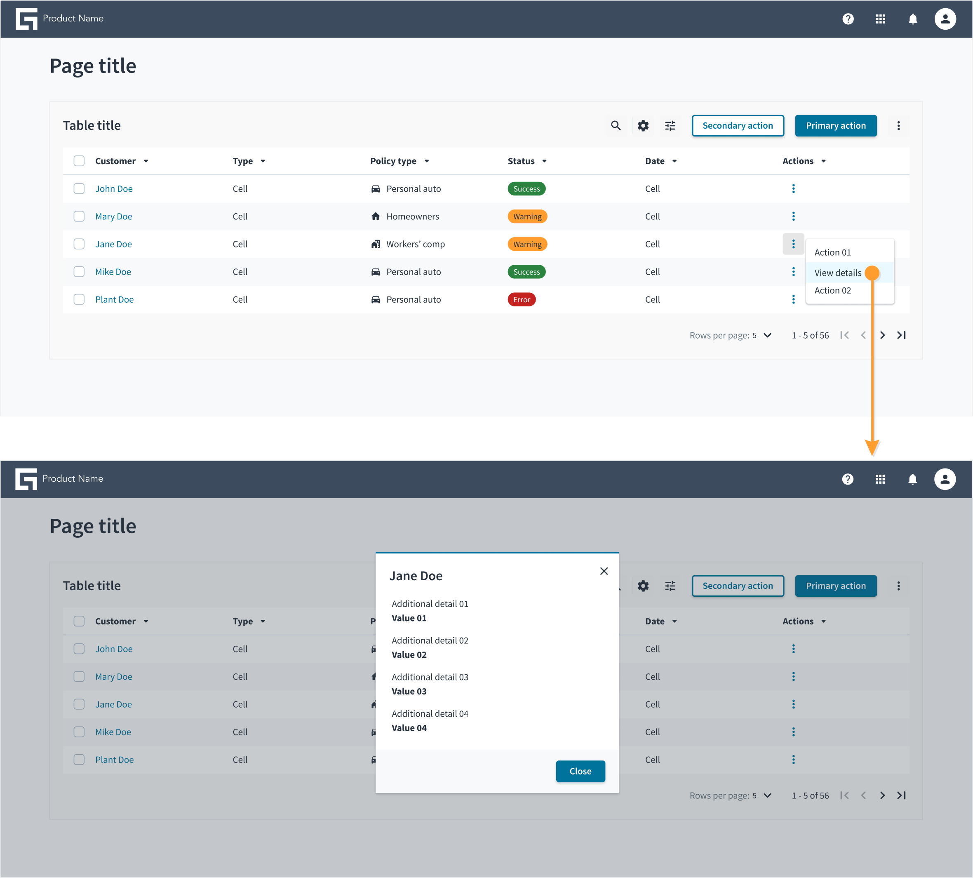Open John Doe link in upper table
The image size is (973, 878).
(x=114, y=188)
